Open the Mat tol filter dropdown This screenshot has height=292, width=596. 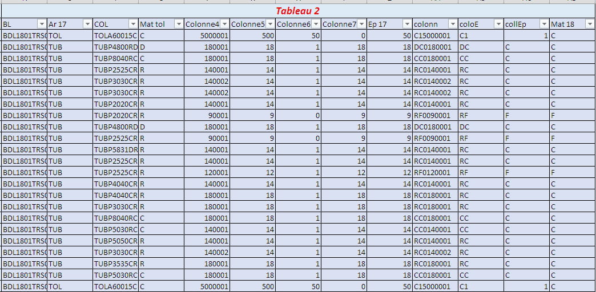[178, 24]
